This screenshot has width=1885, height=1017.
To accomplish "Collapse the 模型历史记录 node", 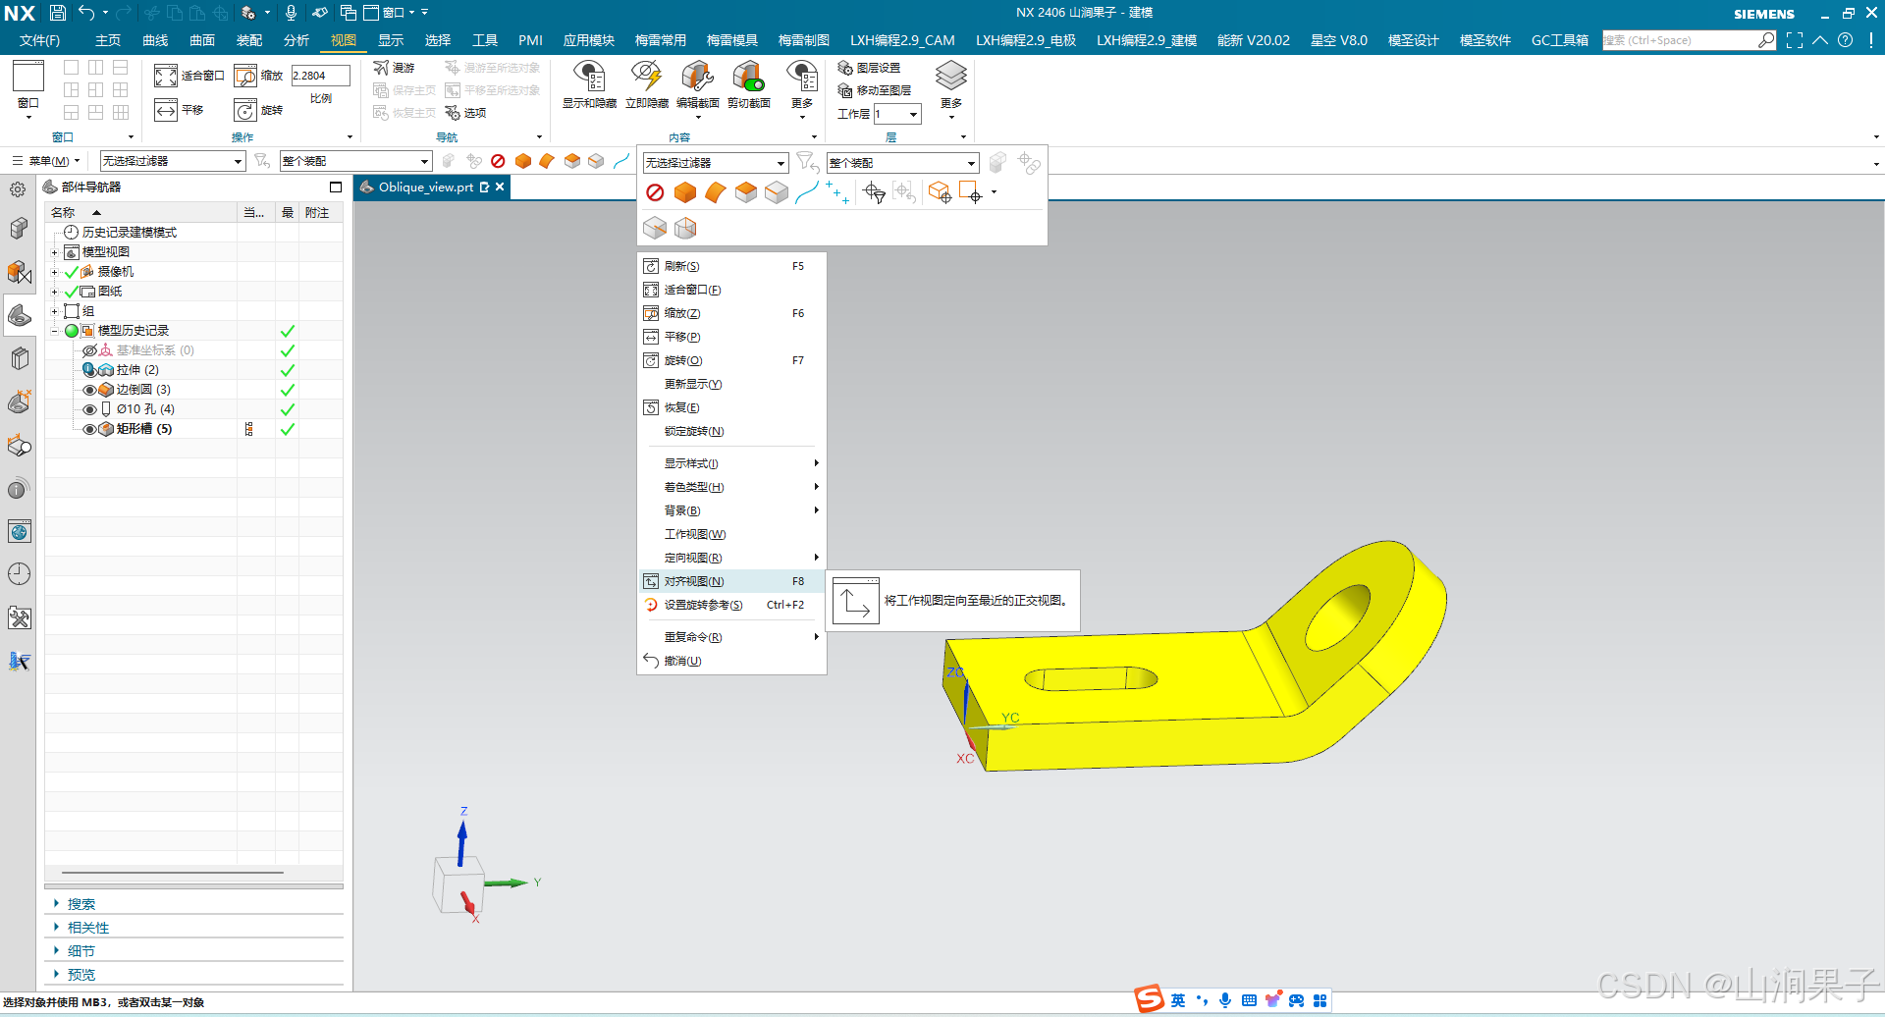I will pyautogui.click(x=54, y=331).
